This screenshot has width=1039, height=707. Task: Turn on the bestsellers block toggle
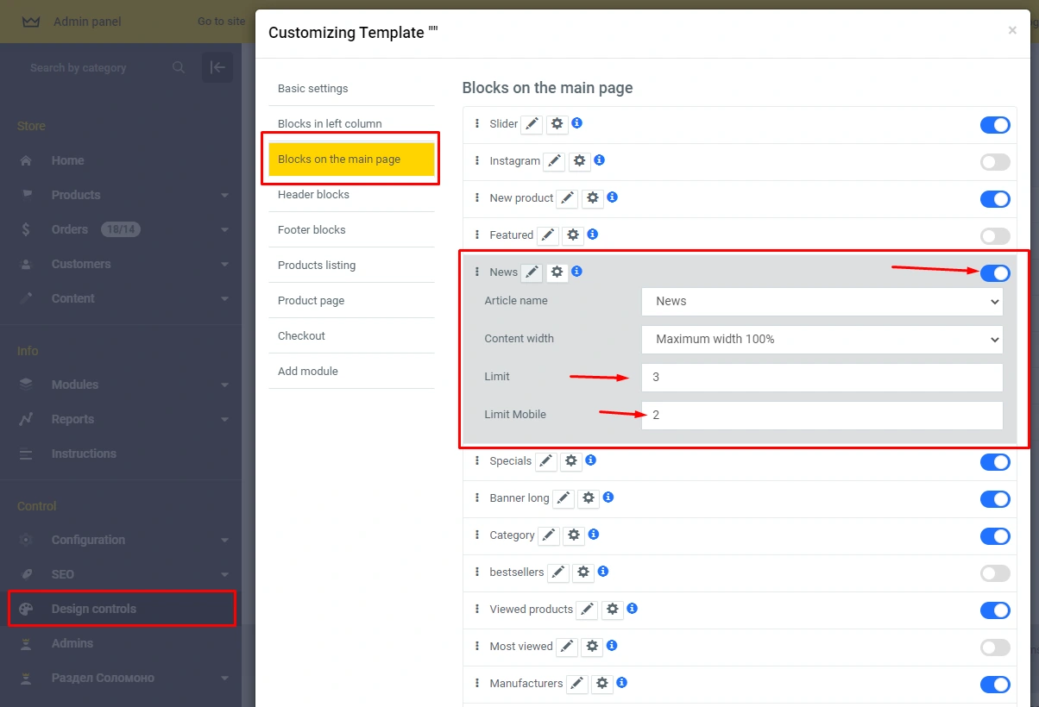tap(994, 573)
